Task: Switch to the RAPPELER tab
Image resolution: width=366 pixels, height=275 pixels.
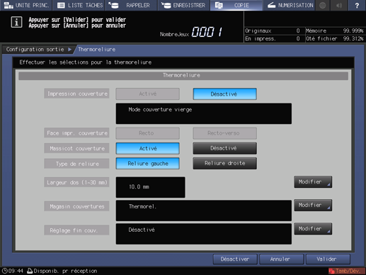Action: pyautogui.click(x=131, y=5)
